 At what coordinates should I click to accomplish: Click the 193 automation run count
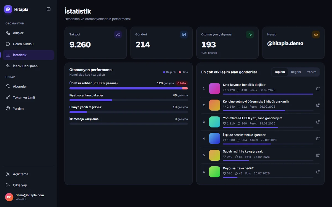[209, 45]
